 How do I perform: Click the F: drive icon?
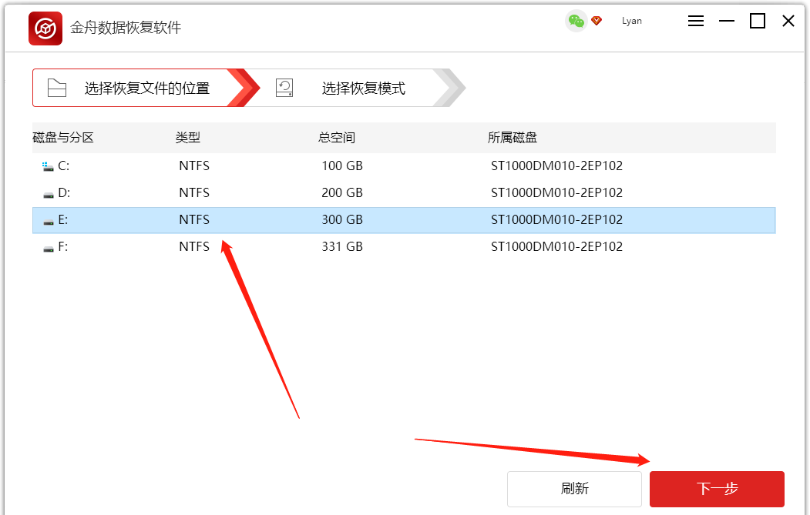point(48,248)
